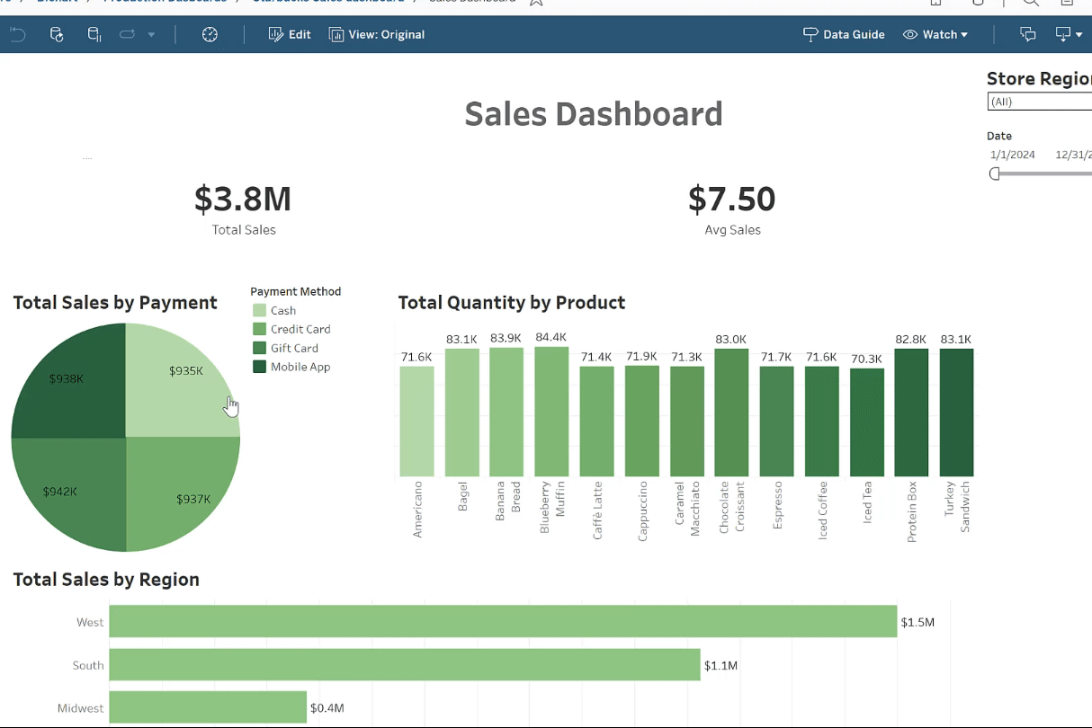Select the Mobile App legend color swatch
The height and width of the screenshot is (728, 1092).
click(259, 367)
